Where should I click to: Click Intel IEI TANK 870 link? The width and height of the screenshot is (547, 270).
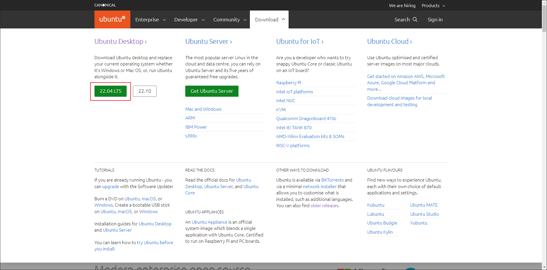click(x=294, y=127)
